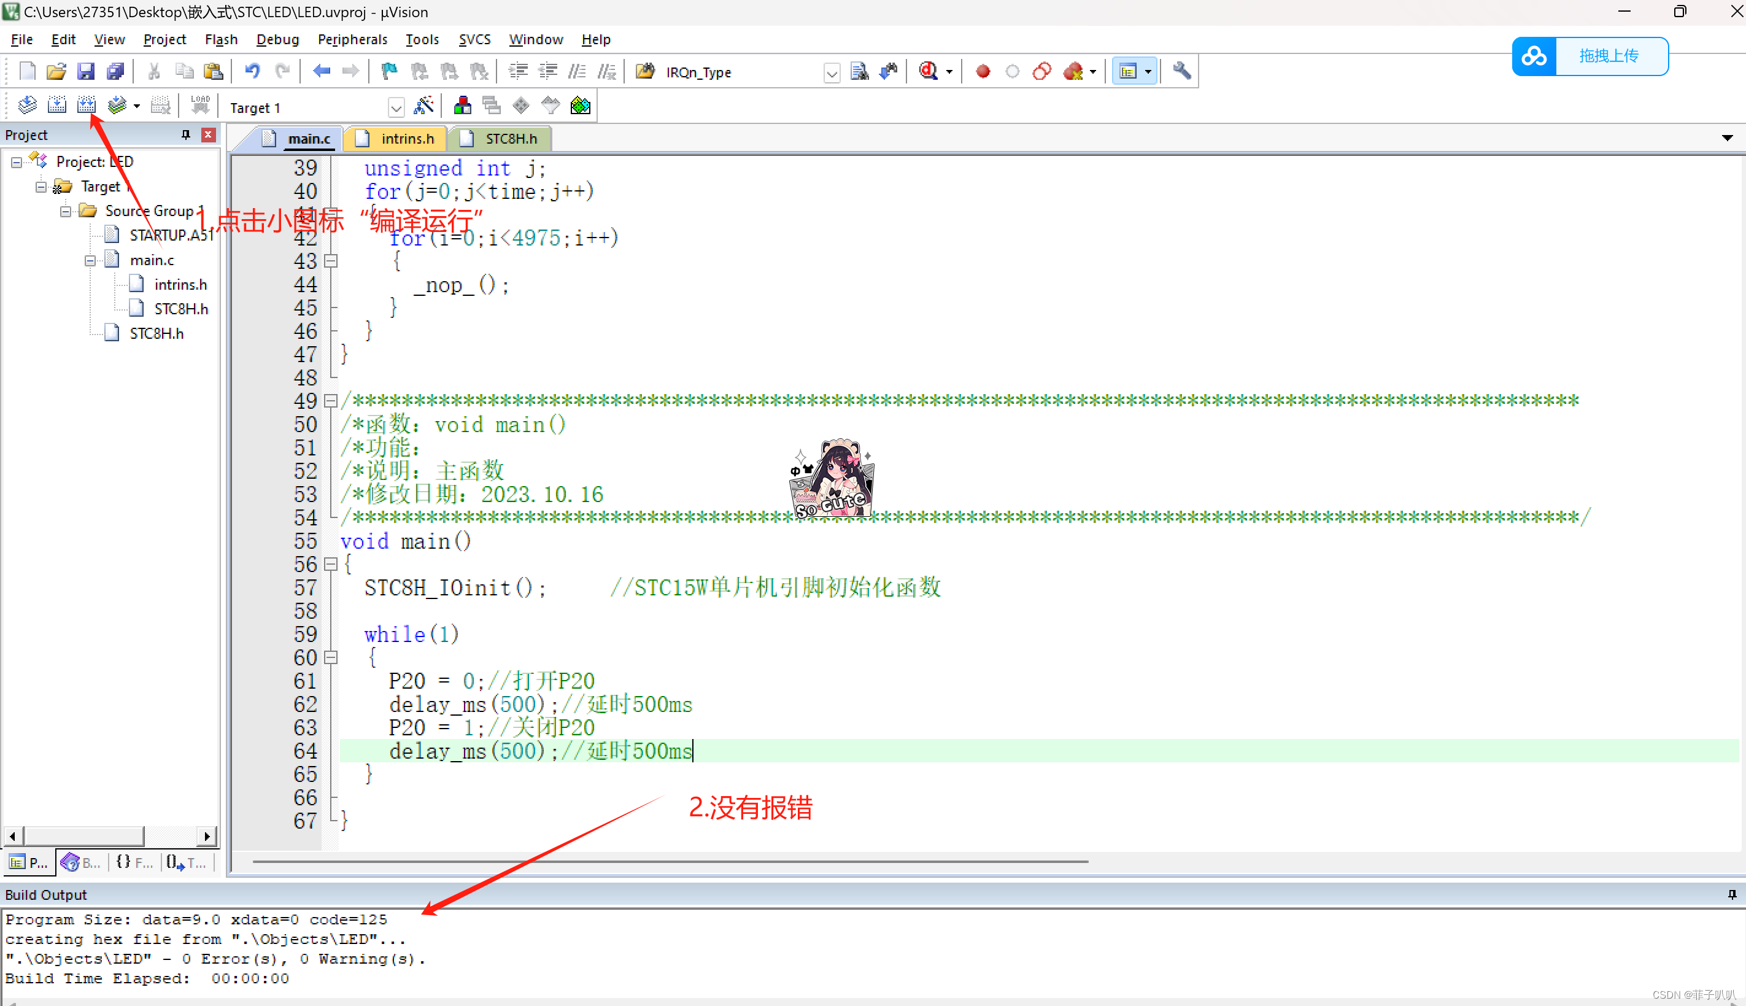
Task: Close the Project panel
Action: (208, 135)
